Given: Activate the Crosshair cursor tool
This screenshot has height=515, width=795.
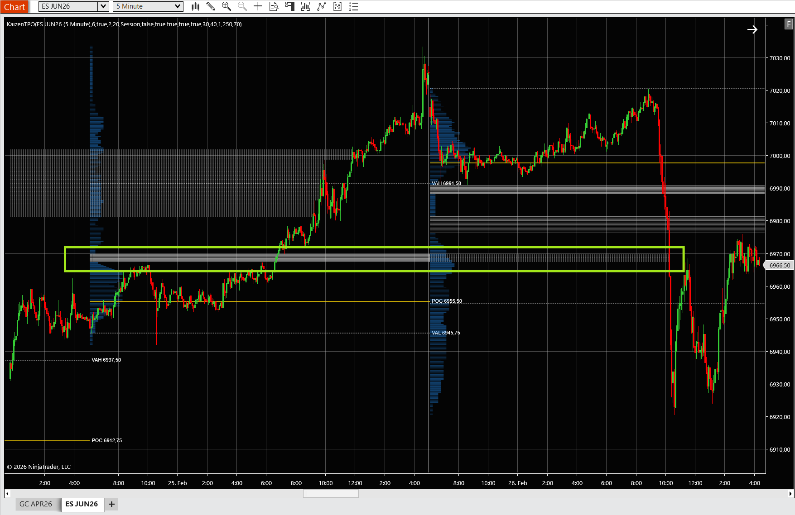Looking at the screenshot, I should tap(258, 6).
